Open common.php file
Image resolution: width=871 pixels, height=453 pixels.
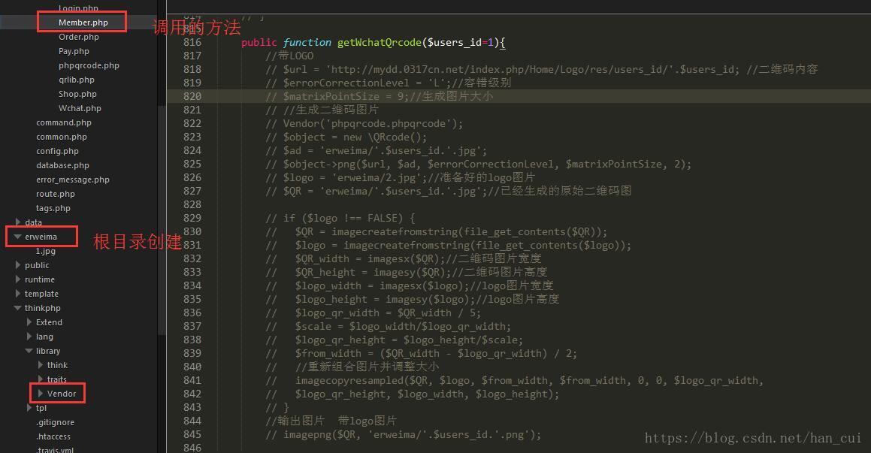pos(62,137)
